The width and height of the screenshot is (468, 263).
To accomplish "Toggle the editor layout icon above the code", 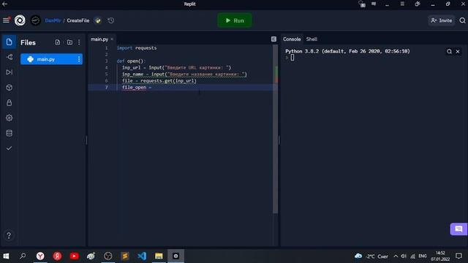I will (x=273, y=39).
